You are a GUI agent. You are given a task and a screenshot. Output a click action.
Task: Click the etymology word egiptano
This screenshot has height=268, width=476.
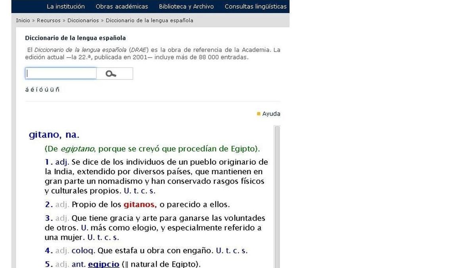tap(77, 149)
